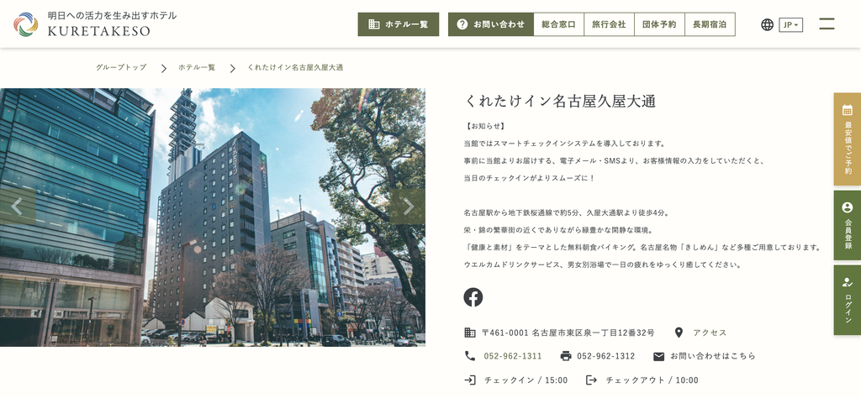Click the くれたけイン名古屋久屋大通 breadcrumb
861x398 pixels.
295,67
